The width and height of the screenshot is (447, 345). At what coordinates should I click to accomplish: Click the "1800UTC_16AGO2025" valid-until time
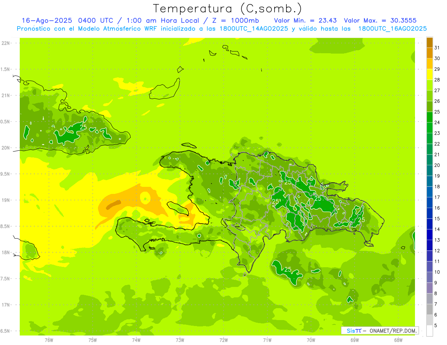(x=392, y=29)
